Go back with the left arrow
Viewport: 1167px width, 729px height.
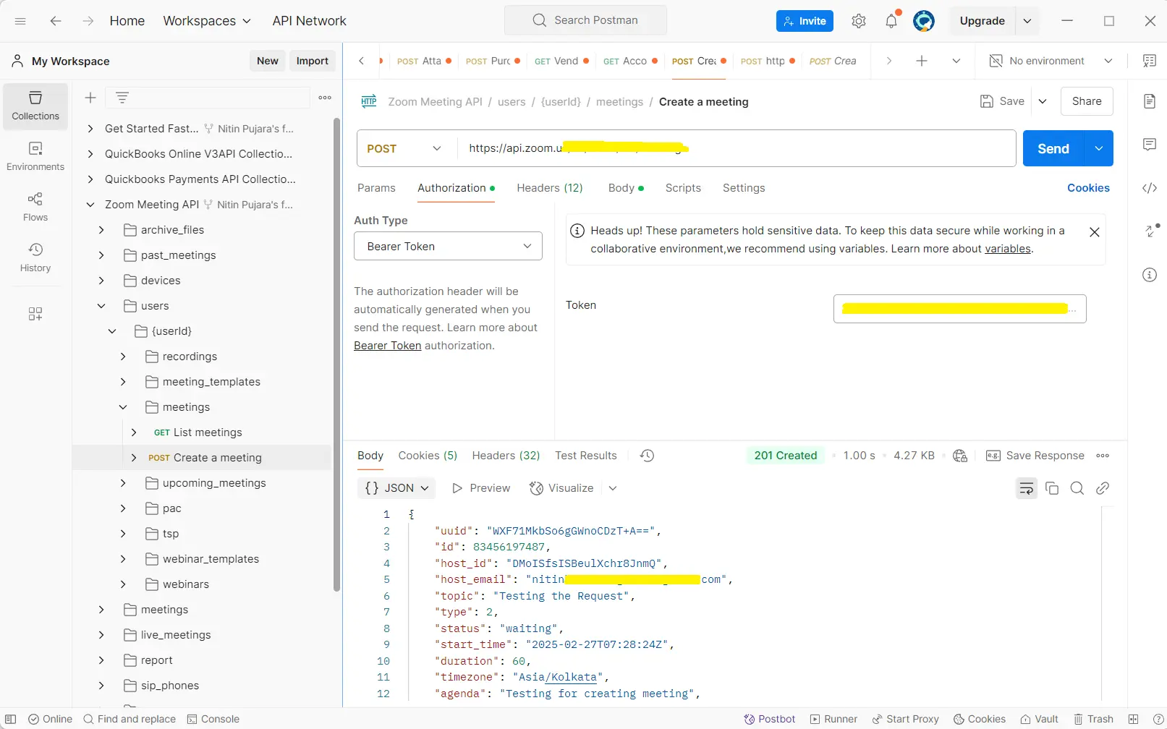[x=56, y=21]
